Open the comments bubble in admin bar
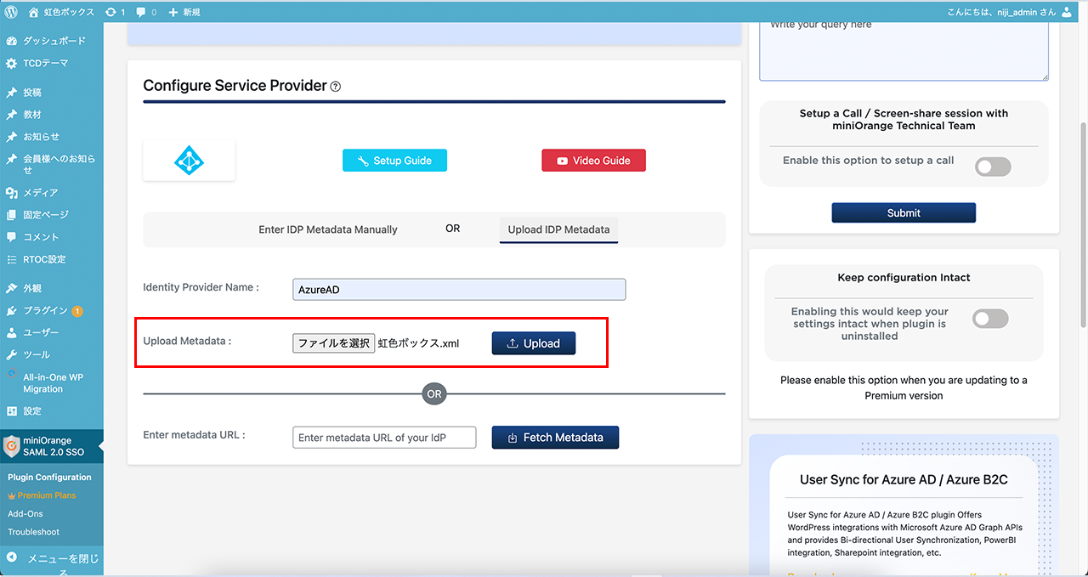This screenshot has height=577, width=1088. 146,12
